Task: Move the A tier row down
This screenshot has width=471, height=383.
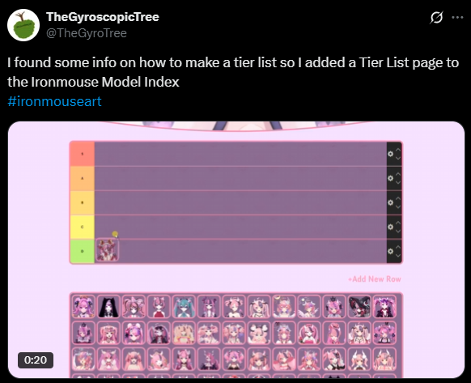Action: coord(398,182)
